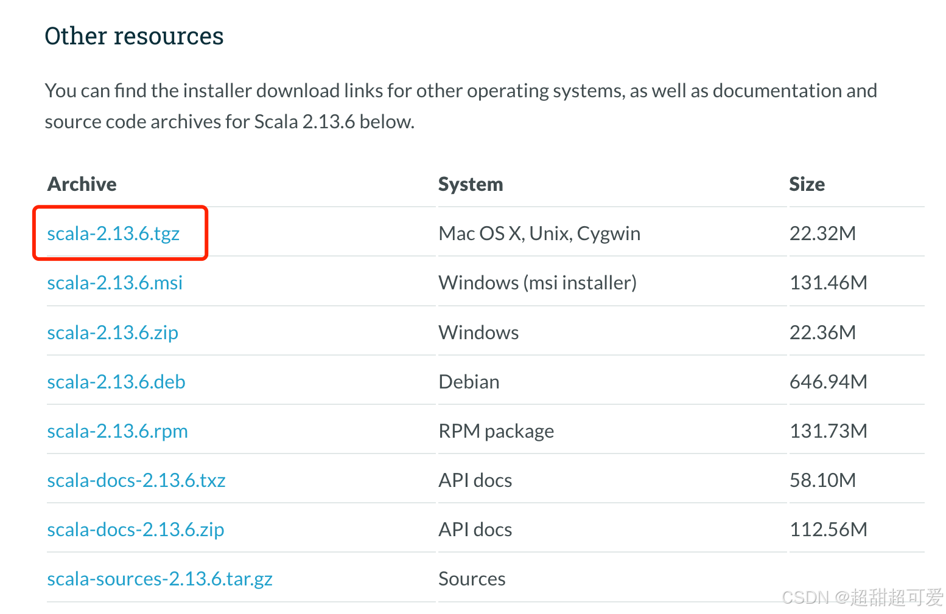This screenshot has width=946, height=614.
Task: Download scala-2.13.6.zip for Windows
Action: [x=113, y=333]
